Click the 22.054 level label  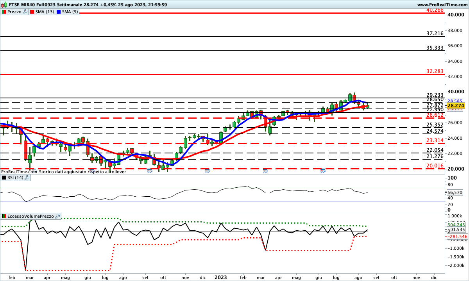click(x=435, y=150)
